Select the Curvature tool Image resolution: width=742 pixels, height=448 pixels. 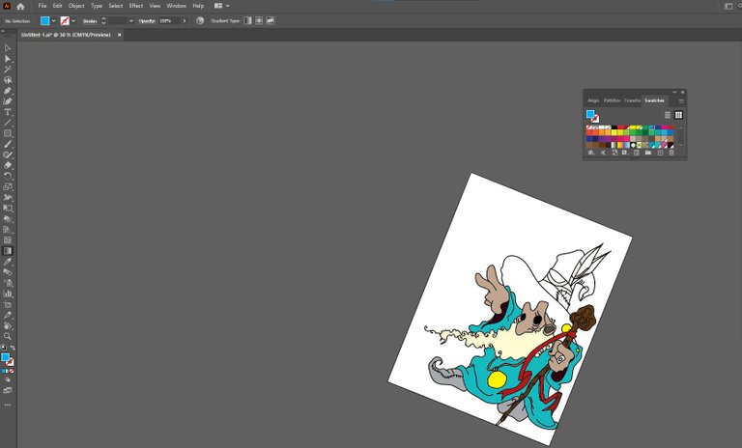tap(8, 101)
